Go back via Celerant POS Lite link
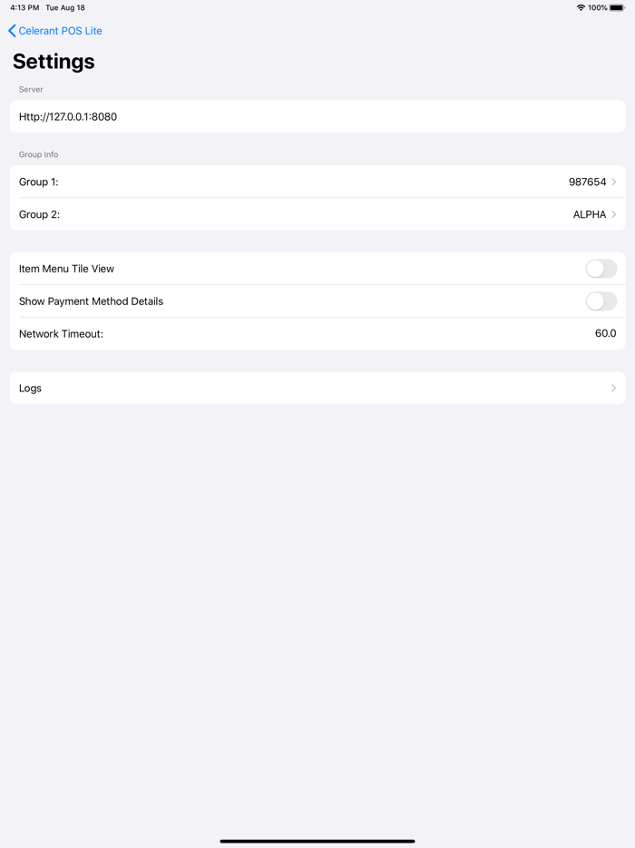 coord(60,30)
